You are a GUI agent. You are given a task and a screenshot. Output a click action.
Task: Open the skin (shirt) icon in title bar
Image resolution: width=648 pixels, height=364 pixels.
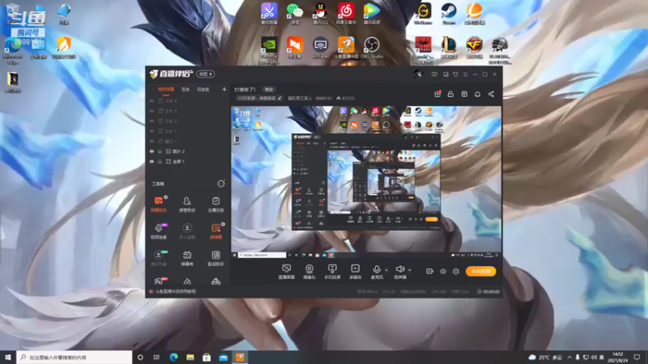(455, 74)
